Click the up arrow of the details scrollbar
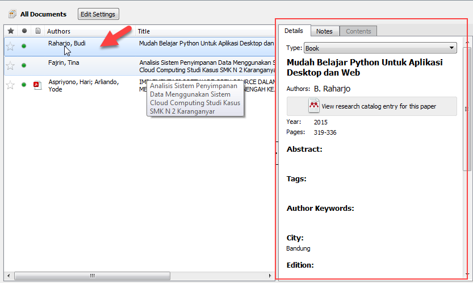This screenshot has width=473, height=283. click(467, 43)
